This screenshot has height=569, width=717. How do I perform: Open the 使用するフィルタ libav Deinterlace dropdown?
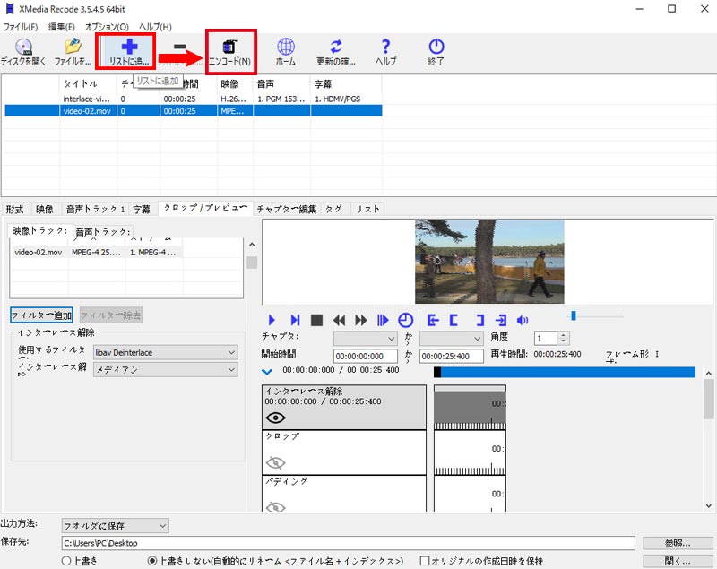pos(166,352)
